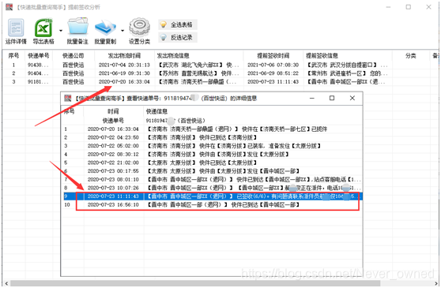This screenshot has height=288, width=441.
Task: Click the 时间 column header in detail window
Action: tap(113, 111)
